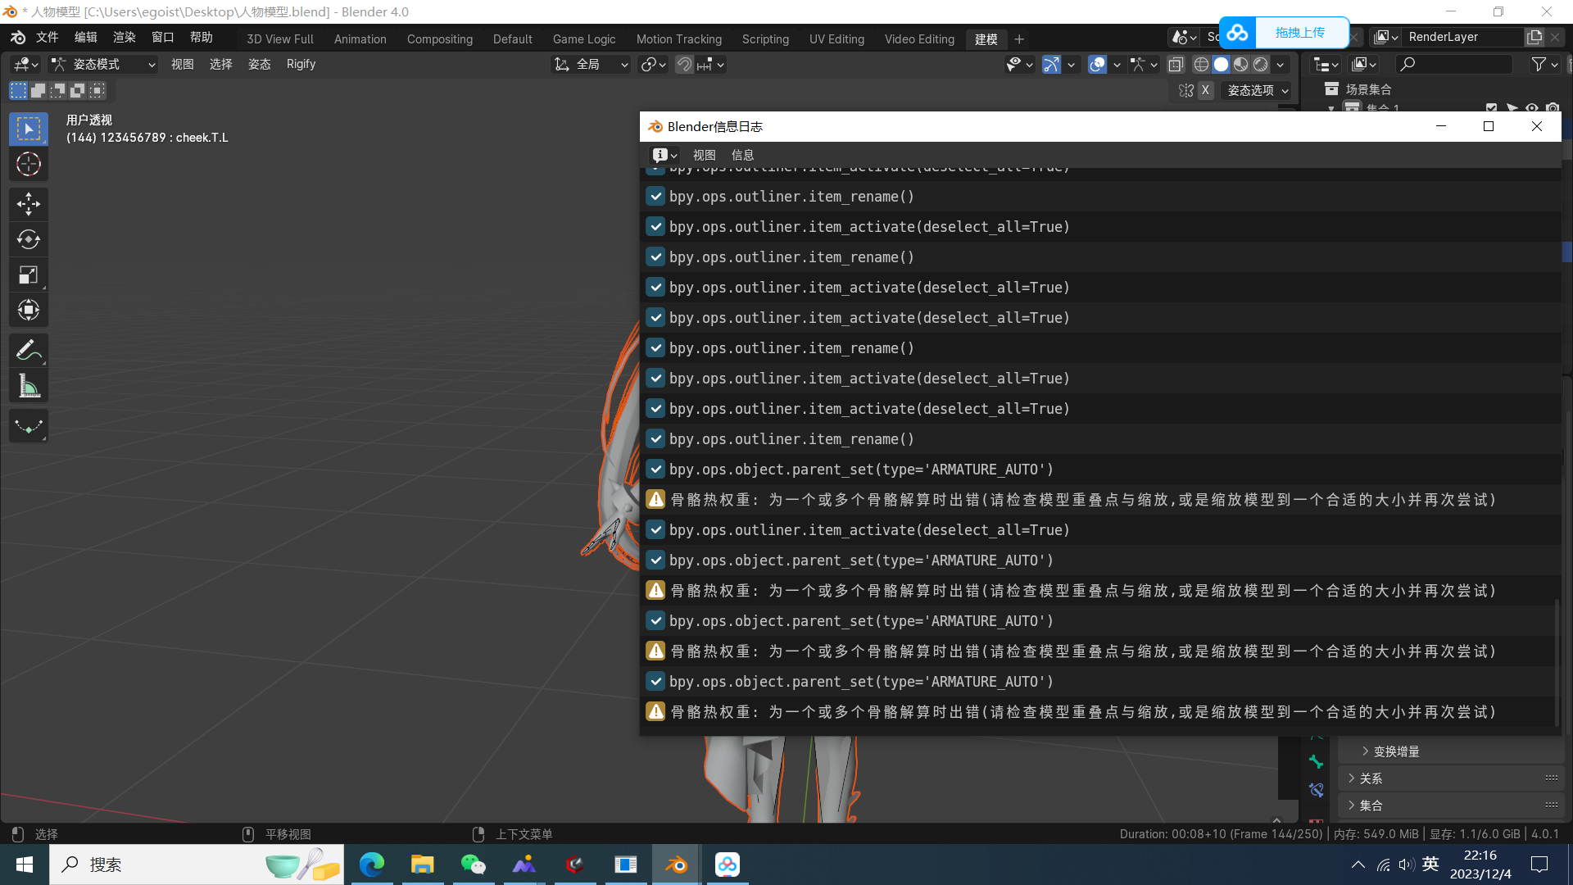Click the new view layer icon beside RenderLayer
The width and height of the screenshot is (1573, 885).
[x=1534, y=37]
